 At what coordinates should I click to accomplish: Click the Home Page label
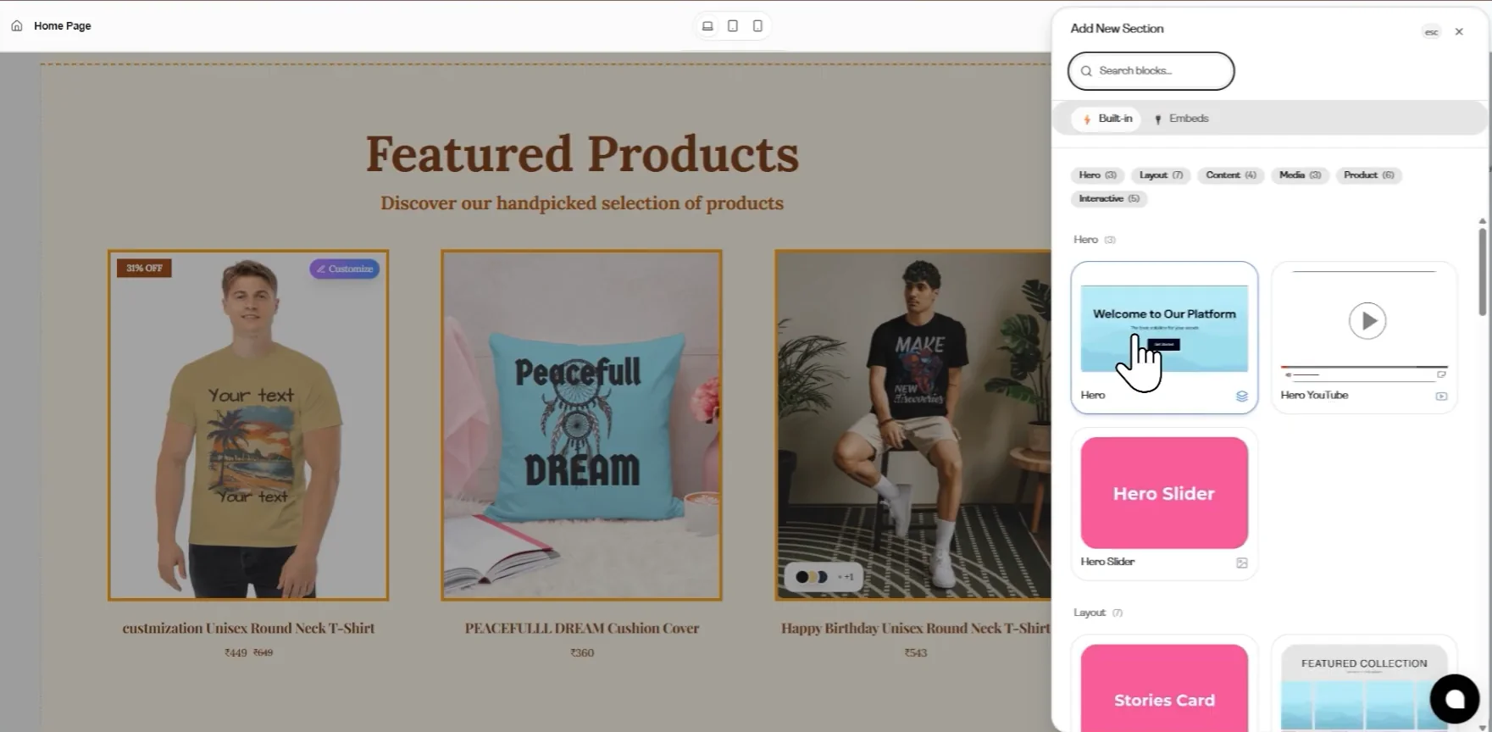pyautogui.click(x=63, y=26)
